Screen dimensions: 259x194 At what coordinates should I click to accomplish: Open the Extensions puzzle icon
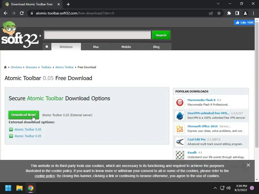(x=229, y=13)
